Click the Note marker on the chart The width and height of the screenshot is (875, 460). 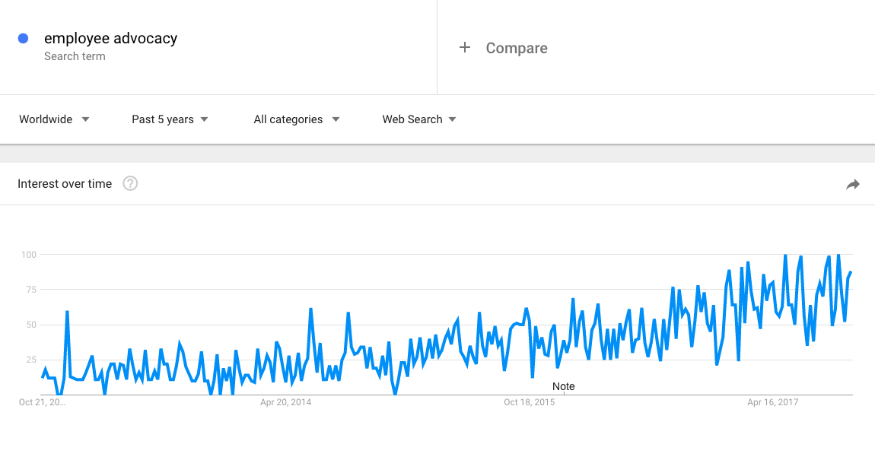click(564, 386)
